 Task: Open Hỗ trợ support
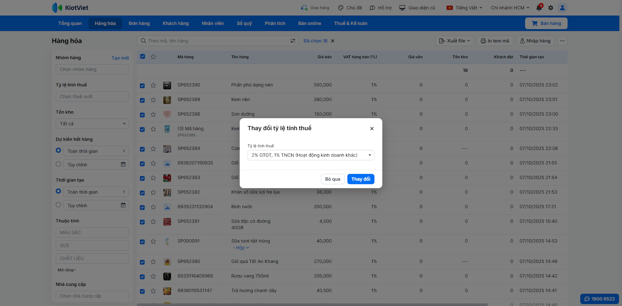click(381, 8)
